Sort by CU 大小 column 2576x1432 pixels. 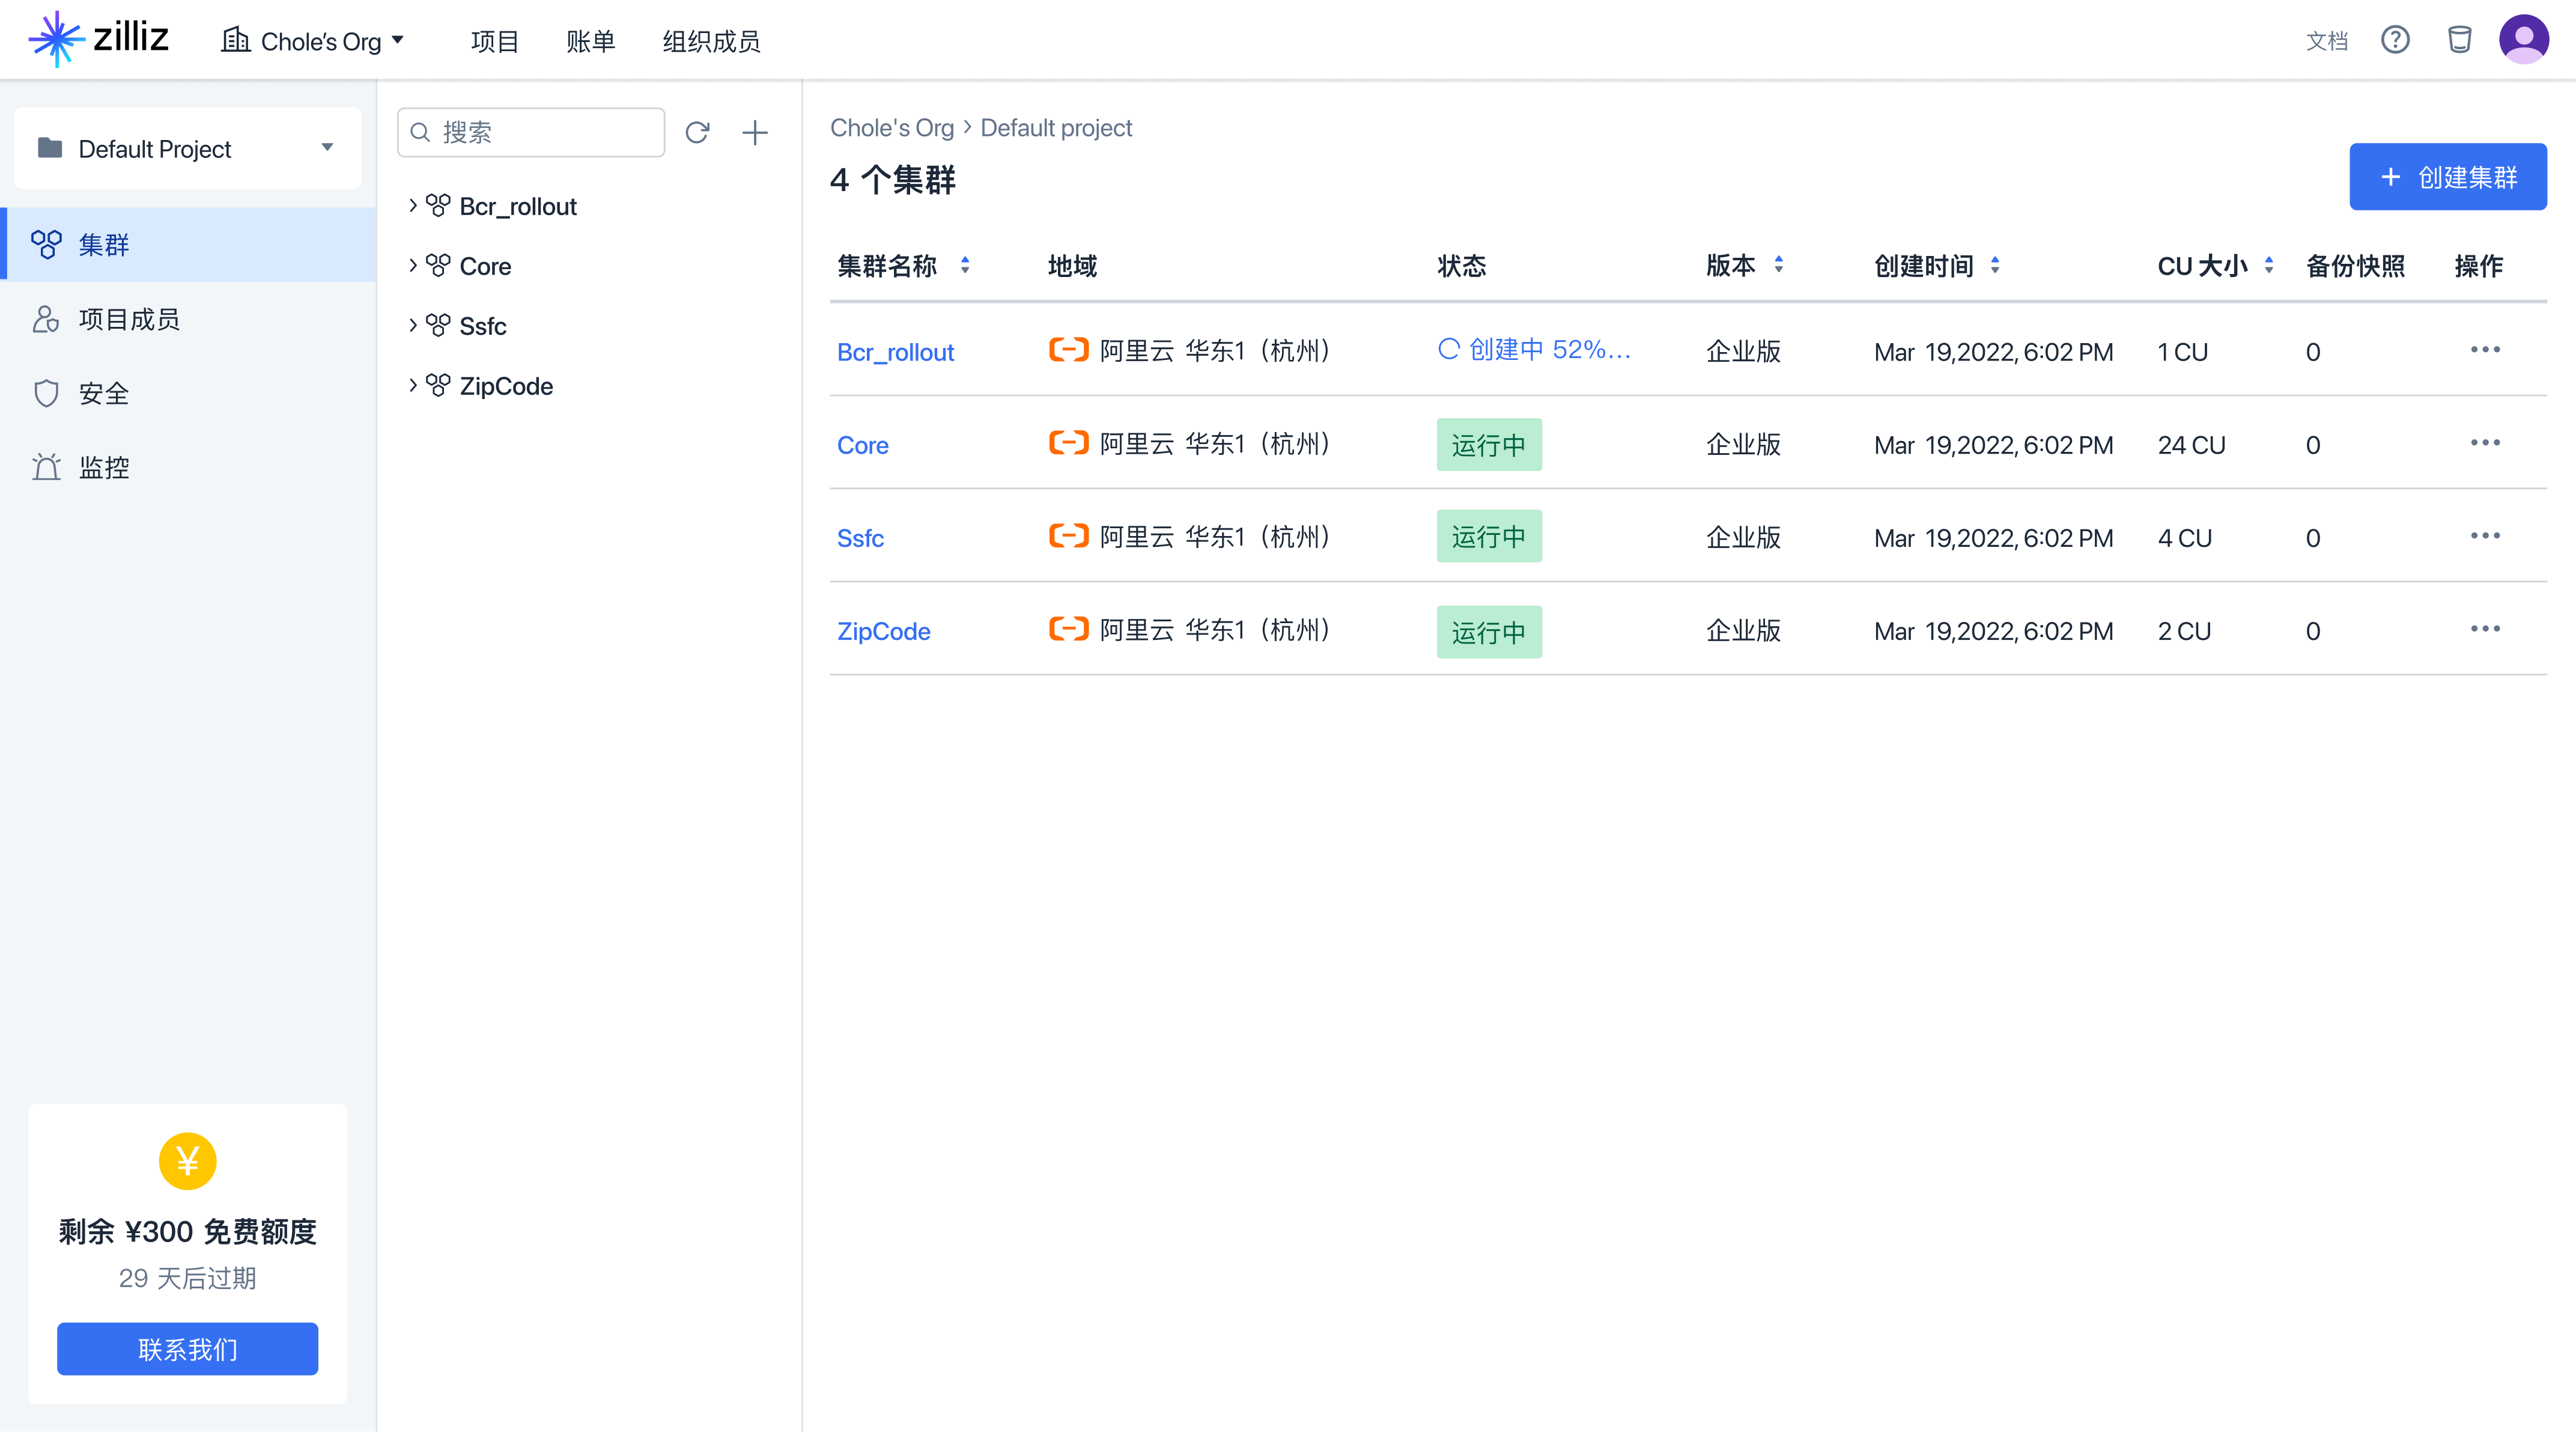pos(2268,265)
